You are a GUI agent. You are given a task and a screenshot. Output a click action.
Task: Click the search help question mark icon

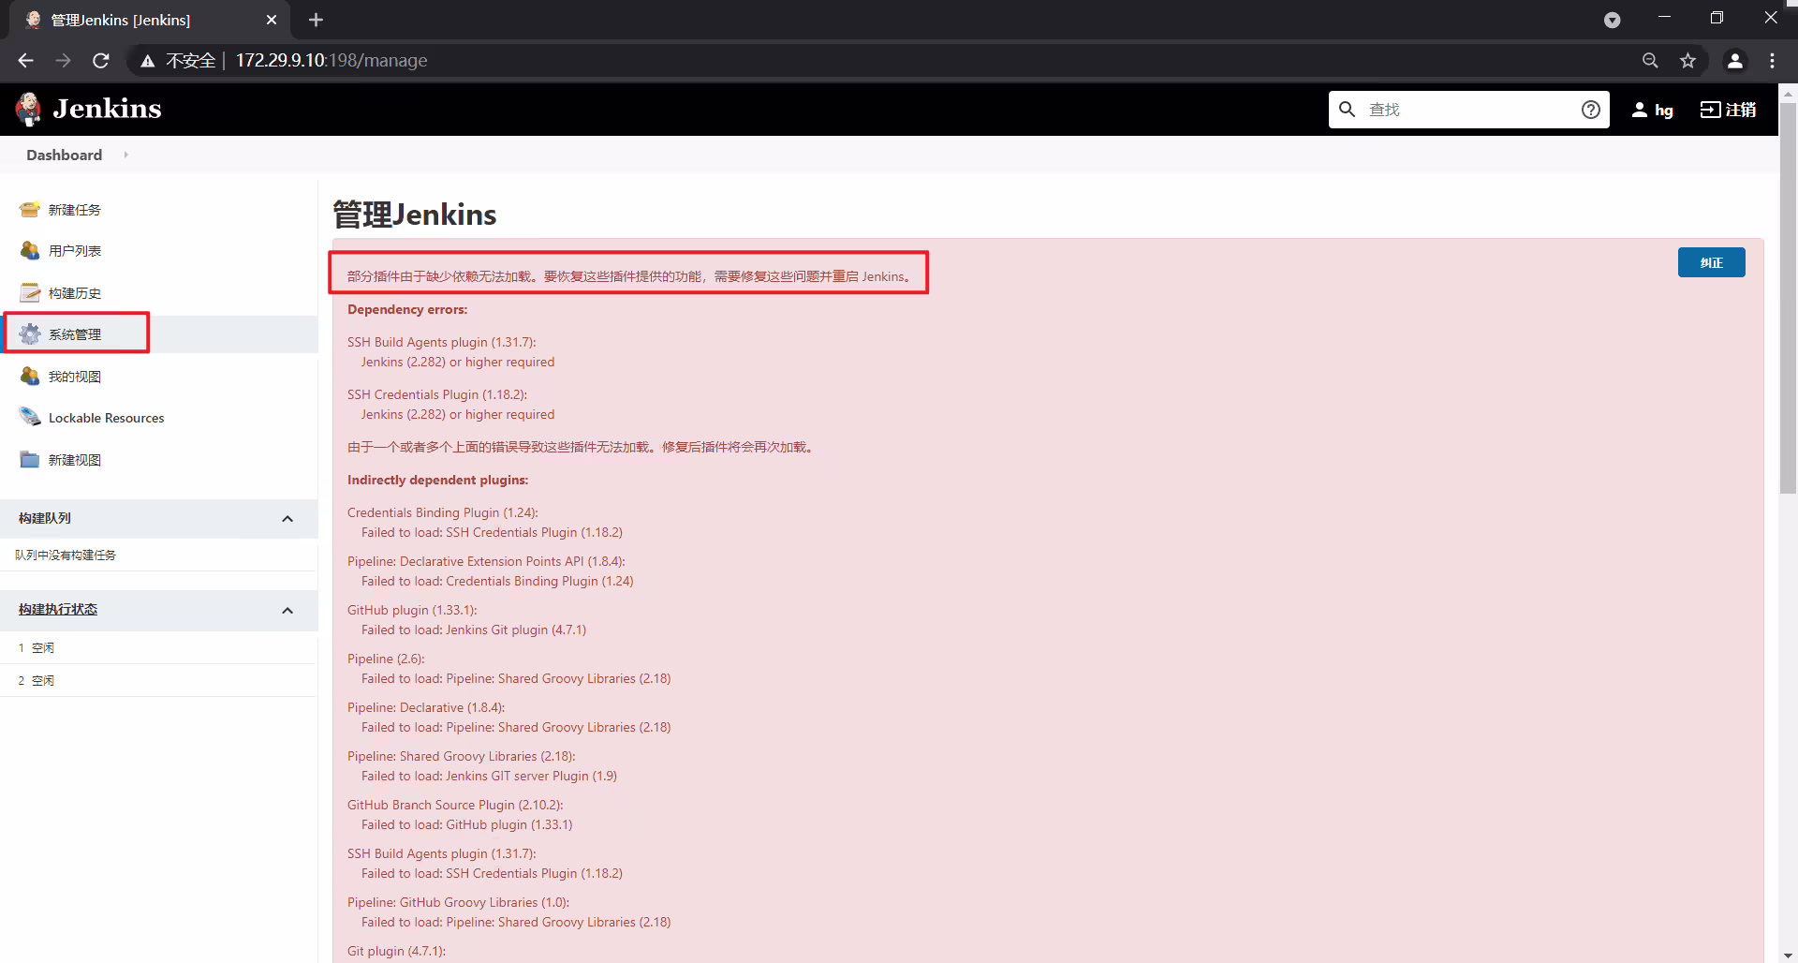pyautogui.click(x=1590, y=110)
